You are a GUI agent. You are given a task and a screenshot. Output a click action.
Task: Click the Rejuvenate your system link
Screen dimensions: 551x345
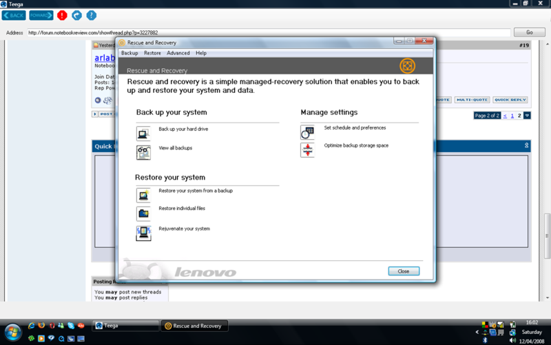pos(184,229)
